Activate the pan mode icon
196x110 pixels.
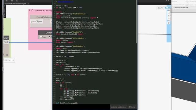[x=169, y=23]
